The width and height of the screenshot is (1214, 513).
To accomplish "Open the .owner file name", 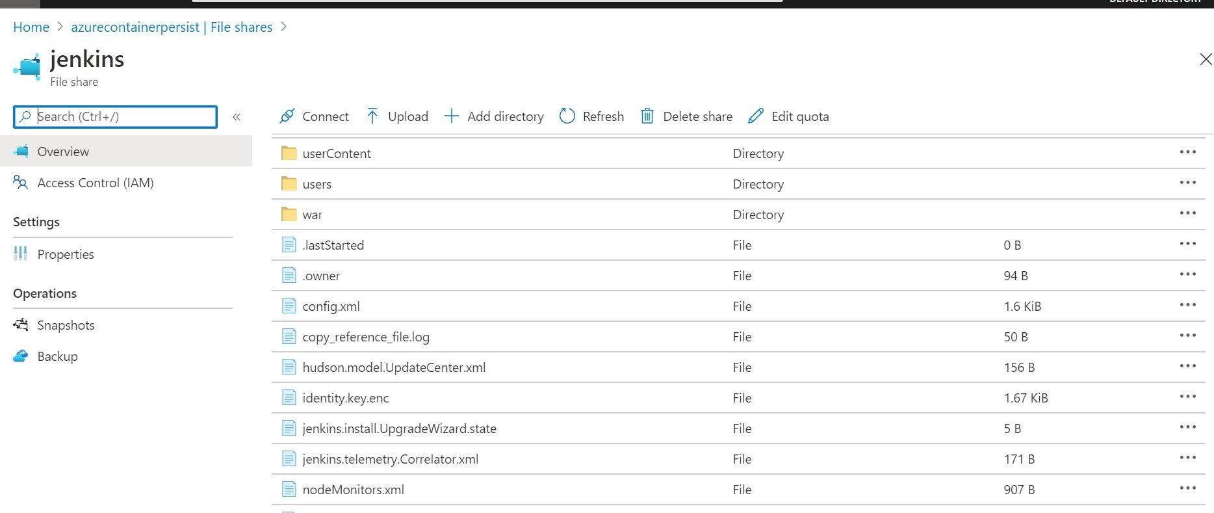I will [321, 276].
